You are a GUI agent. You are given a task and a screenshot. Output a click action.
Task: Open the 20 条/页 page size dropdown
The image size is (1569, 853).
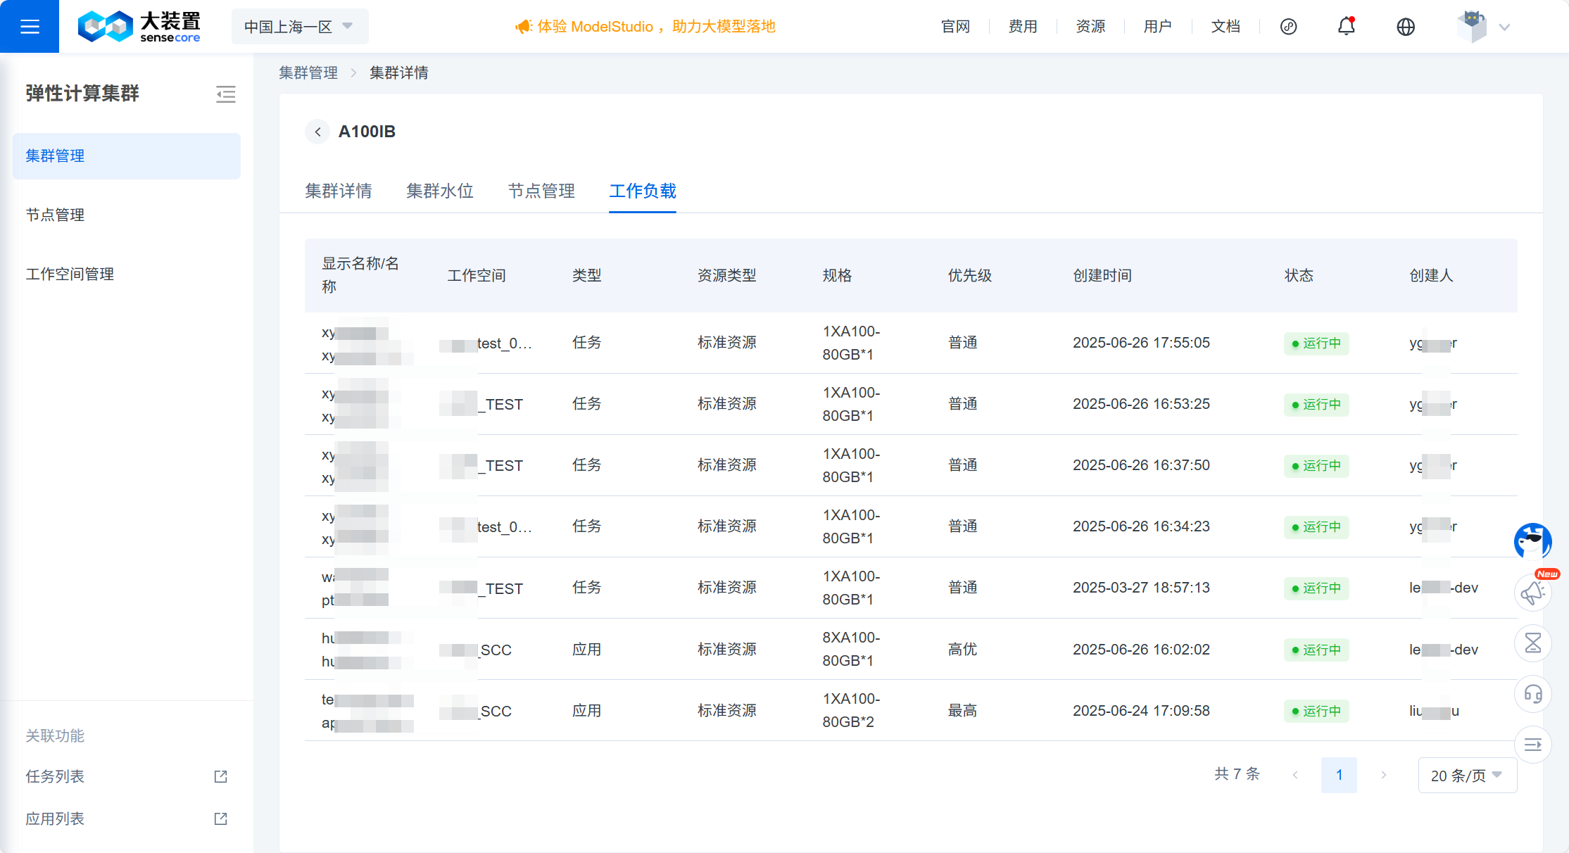[x=1467, y=776]
